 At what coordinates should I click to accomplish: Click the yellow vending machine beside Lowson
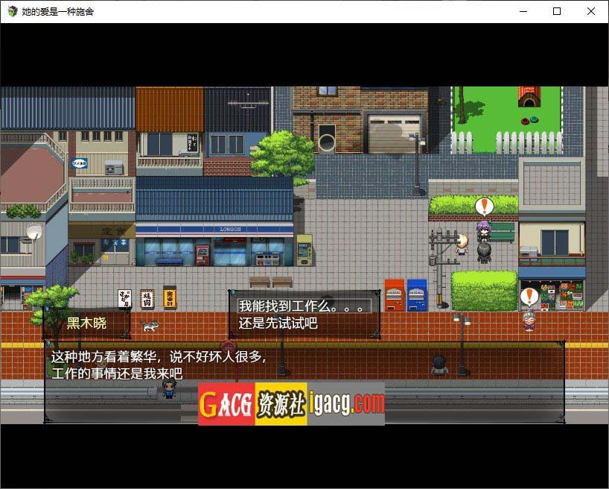[304, 250]
